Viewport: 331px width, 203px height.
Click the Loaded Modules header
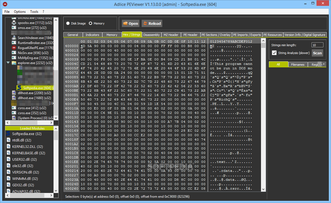[x=29, y=128]
